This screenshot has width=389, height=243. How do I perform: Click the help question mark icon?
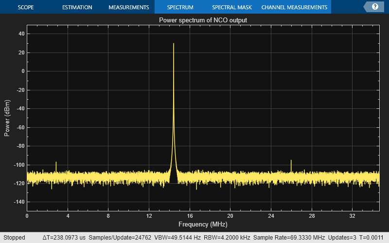pos(375,7)
